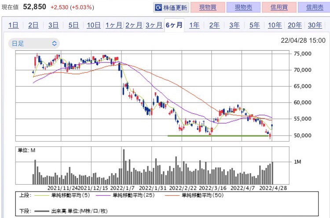Switch chart to 5日 period

click(73, 25)
